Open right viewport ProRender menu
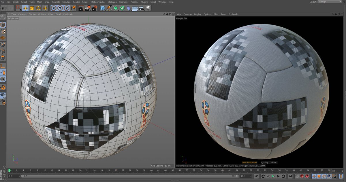This screenshot has height=182, width=346. (x=234, y=14)
